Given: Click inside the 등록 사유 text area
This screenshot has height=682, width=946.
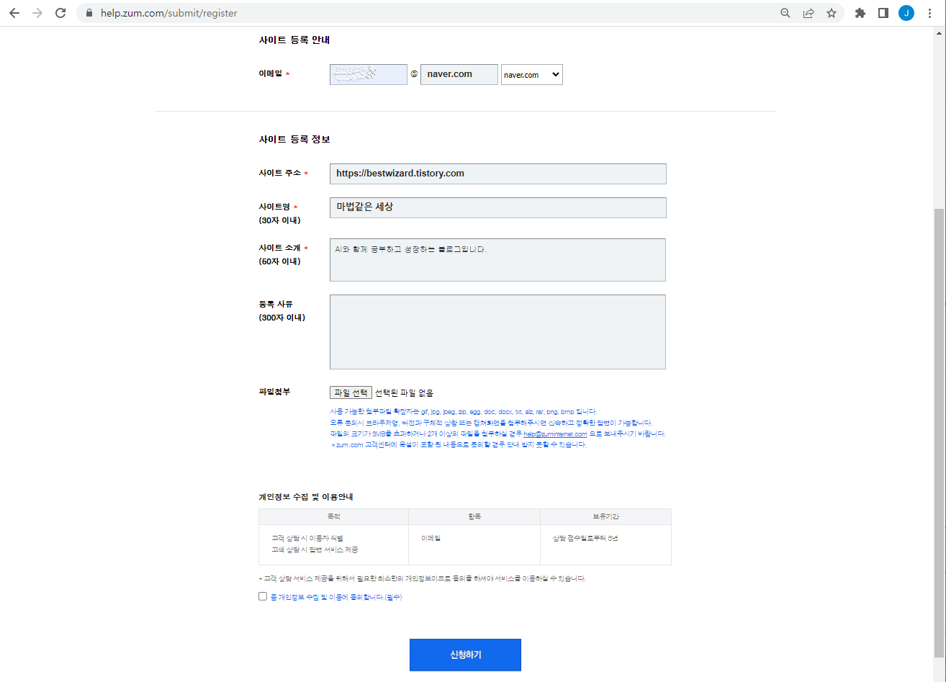Looking at the screenshot, I should coord(497,331).
